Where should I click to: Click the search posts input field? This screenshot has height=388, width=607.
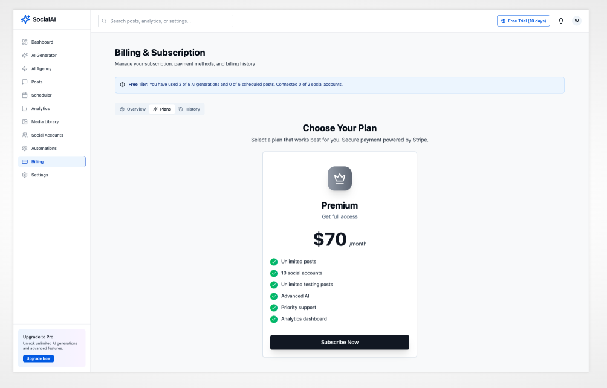click(164, 21)
